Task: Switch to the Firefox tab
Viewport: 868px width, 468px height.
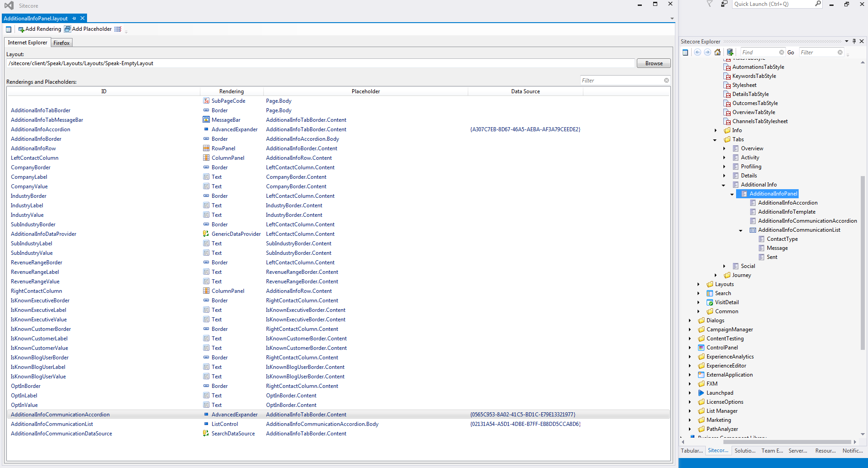Action: pyautogui.click(x=62, y=43)
